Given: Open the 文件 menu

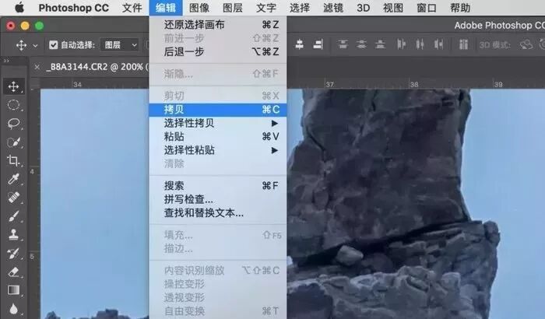Looking at the screenshot, I should (x=132, y=8).
